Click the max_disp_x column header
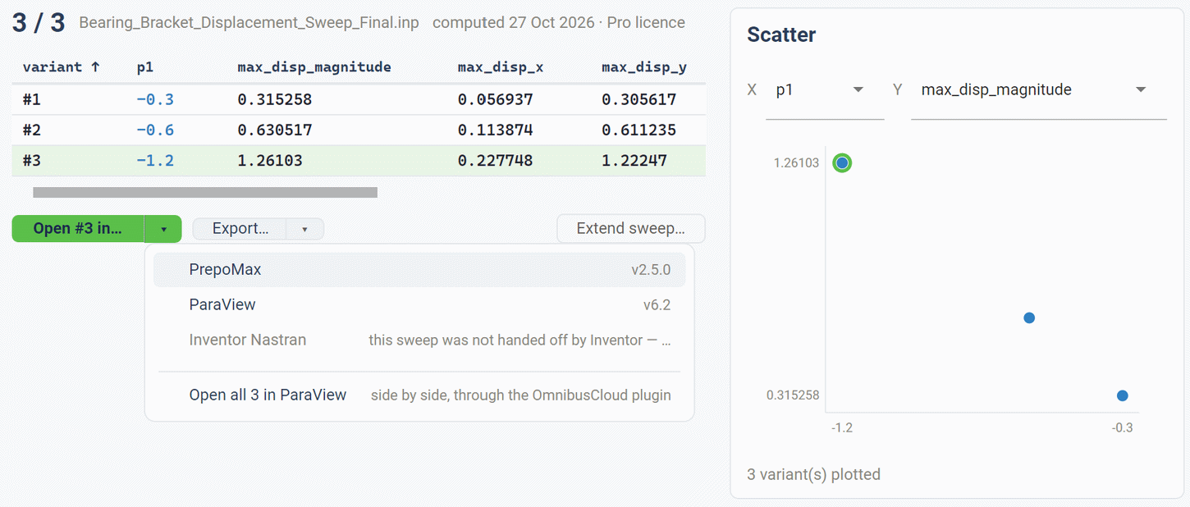Image resolution: width=1190 pixels, height=507 pixels. tap(501, 67)
